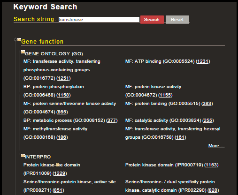
Task: Click the 'Keyword Search' page title
Action: click(45, 7)
